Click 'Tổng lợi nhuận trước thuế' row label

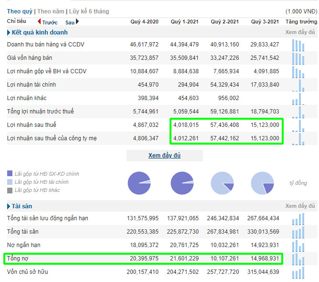click(x=40, y=112)
